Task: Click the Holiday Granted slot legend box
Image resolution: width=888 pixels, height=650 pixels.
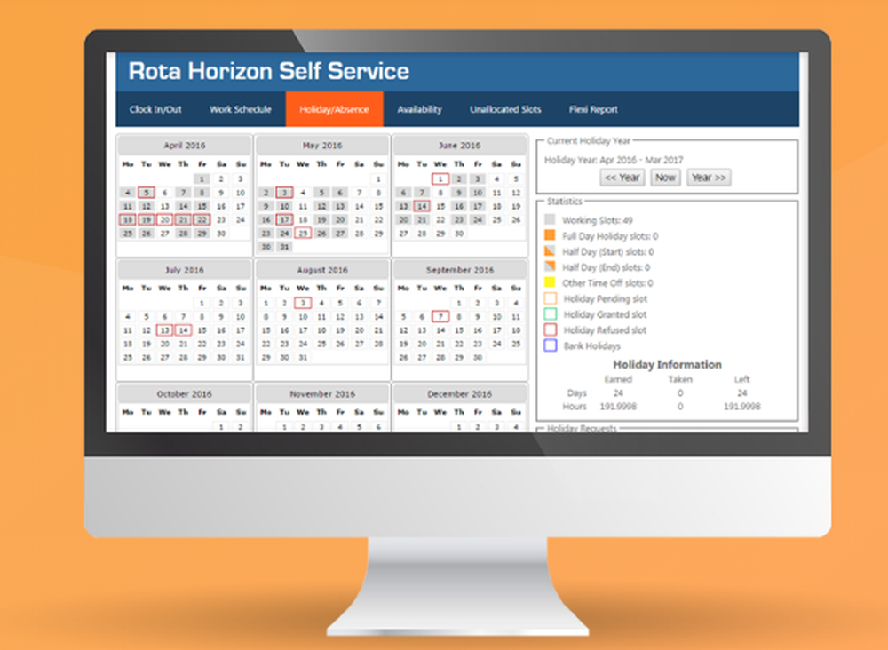Action: click(550, 314)
